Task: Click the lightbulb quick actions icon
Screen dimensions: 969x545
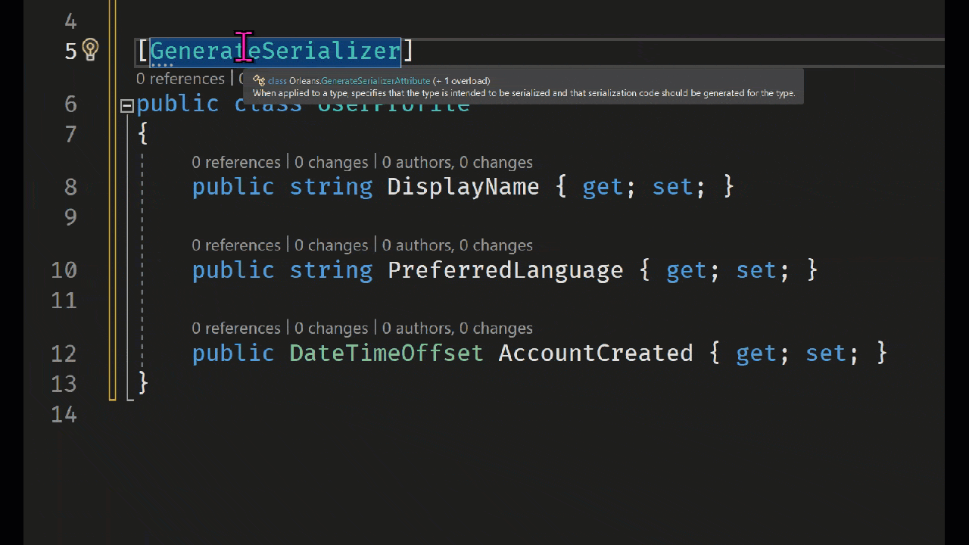Action: point(90,50)
